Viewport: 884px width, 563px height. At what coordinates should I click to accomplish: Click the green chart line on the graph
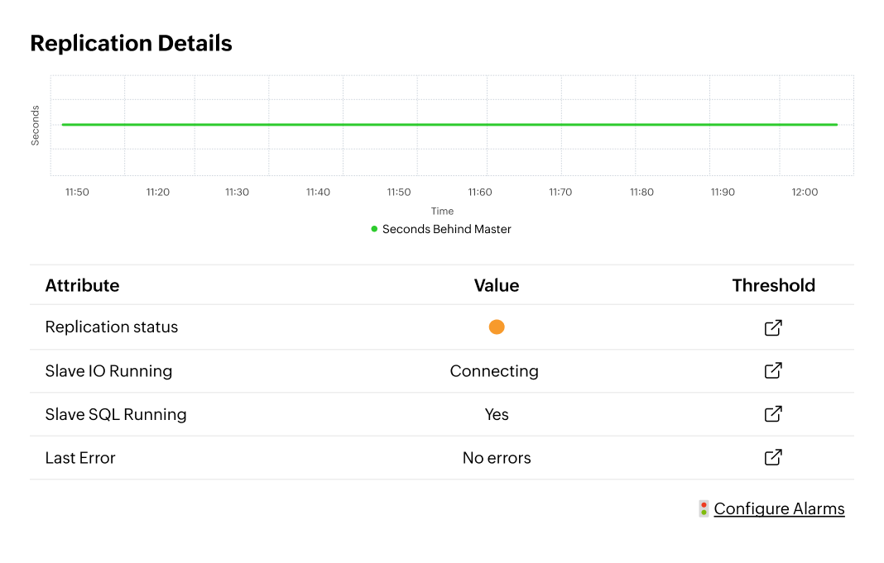(x=447, y=124)
